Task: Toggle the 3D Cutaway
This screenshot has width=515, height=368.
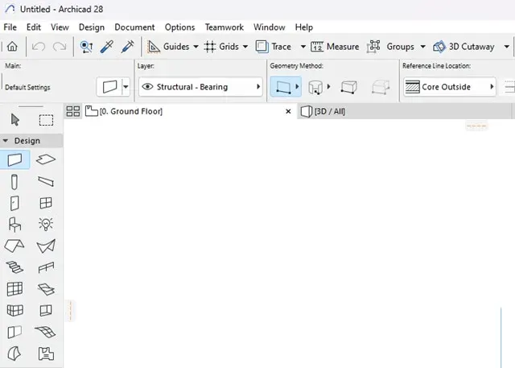Action: (463, 47)
